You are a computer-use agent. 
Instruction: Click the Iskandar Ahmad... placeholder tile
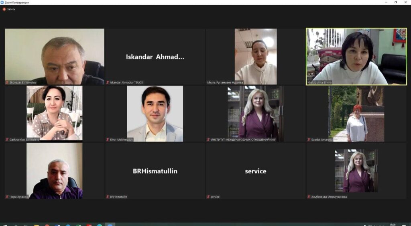155,57
